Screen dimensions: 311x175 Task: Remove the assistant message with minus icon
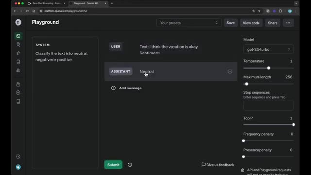(230, 71)
